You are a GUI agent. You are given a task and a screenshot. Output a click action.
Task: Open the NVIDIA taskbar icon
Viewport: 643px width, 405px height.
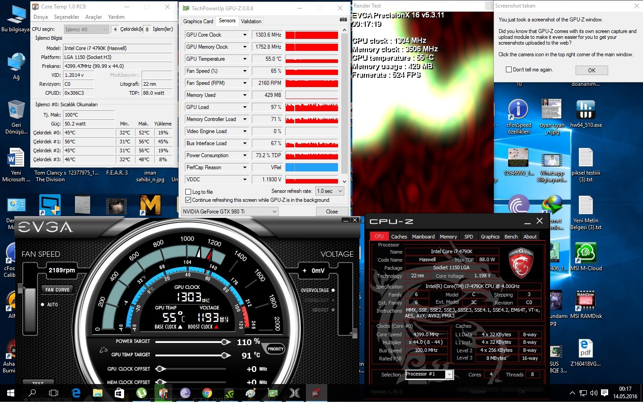click(229, 393)
